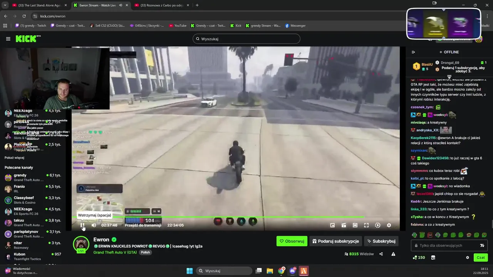Open grendy channel in Polecane kanały

click(33, 177)
